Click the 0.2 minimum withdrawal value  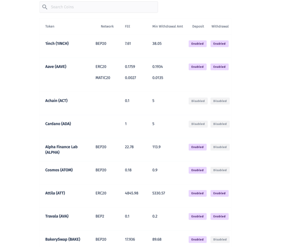coord(155,216)
